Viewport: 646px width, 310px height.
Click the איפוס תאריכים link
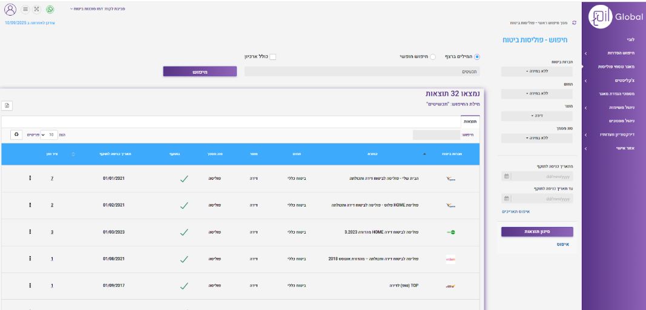coord(516,211)
